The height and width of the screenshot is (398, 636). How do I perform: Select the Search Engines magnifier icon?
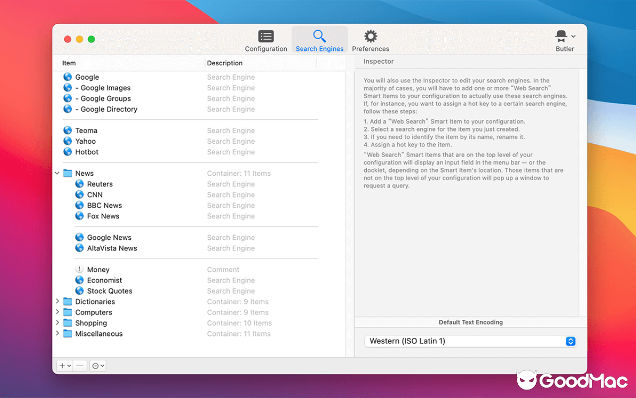pyautogui.click(x=319, y=36)
